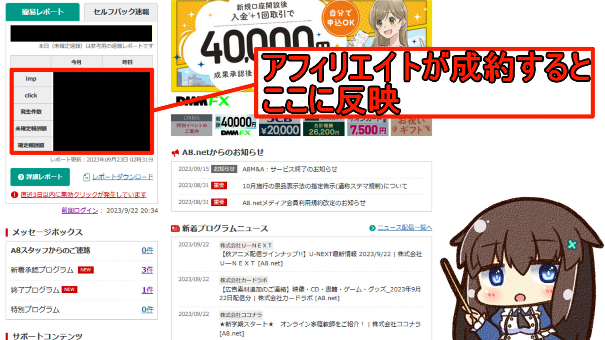Click the CSV icon beside レポートダウンロード
The image size is (605, 340).
(x=86, y=178)
